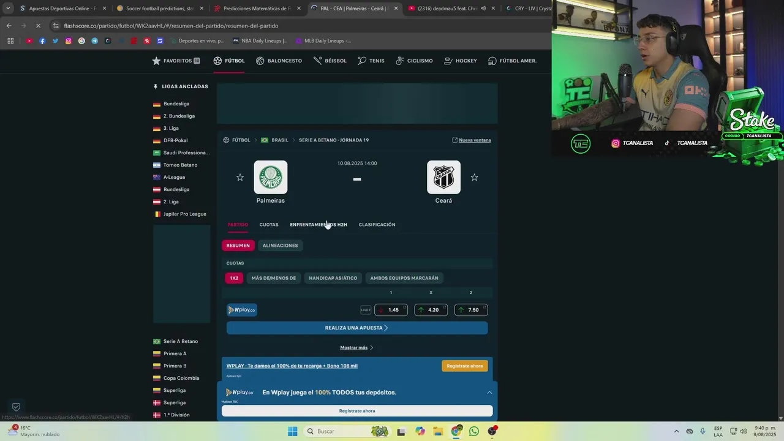This screenshot has width=784, height=441.
Task: Open Serie A Betano - Jornada 19 breadcrumb
Action: 334,140
